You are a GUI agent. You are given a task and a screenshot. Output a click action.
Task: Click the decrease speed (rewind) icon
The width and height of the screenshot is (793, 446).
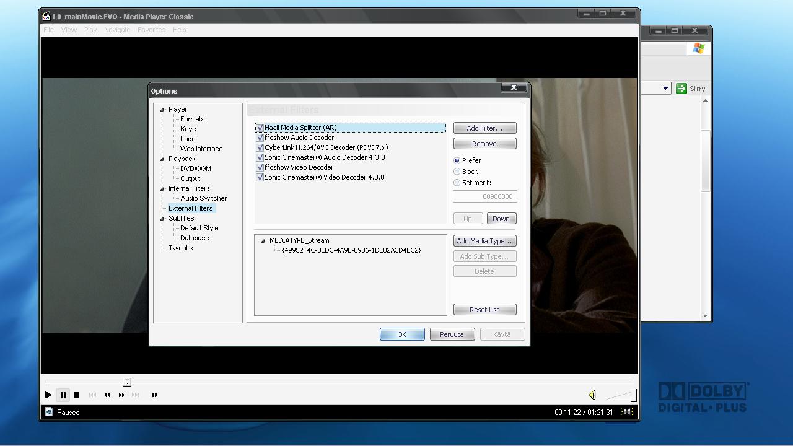(x=107, y=395)
